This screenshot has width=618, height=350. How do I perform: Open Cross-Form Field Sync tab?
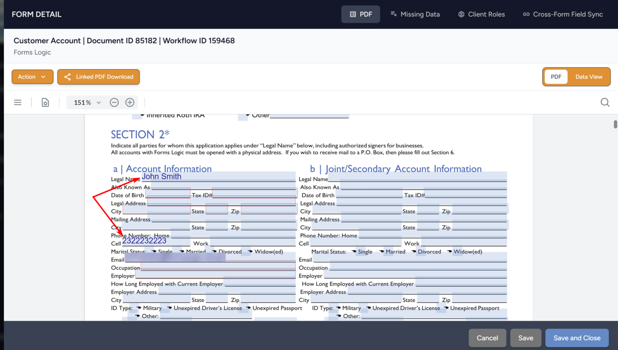click(562, 14)
